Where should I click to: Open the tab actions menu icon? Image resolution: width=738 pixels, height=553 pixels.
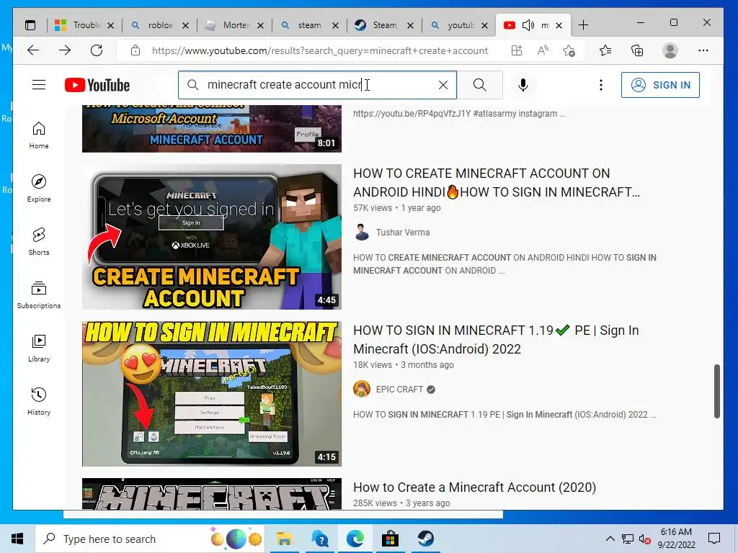[30, 25]
